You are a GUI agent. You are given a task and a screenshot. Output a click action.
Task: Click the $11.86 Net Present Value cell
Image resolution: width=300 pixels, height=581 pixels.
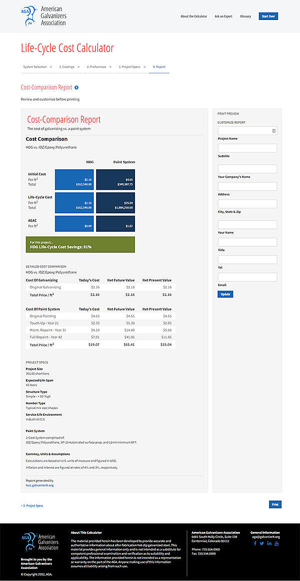(167, 337)
